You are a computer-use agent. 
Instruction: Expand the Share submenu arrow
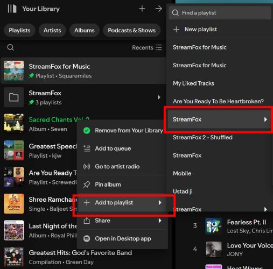point(160,221)
